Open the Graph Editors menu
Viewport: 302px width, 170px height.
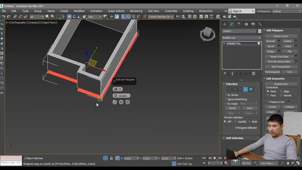tap(116, 11)
